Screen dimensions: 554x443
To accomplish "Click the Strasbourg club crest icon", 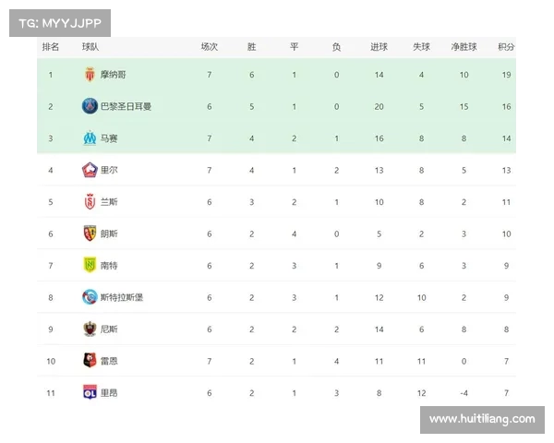I will [90, 297].
